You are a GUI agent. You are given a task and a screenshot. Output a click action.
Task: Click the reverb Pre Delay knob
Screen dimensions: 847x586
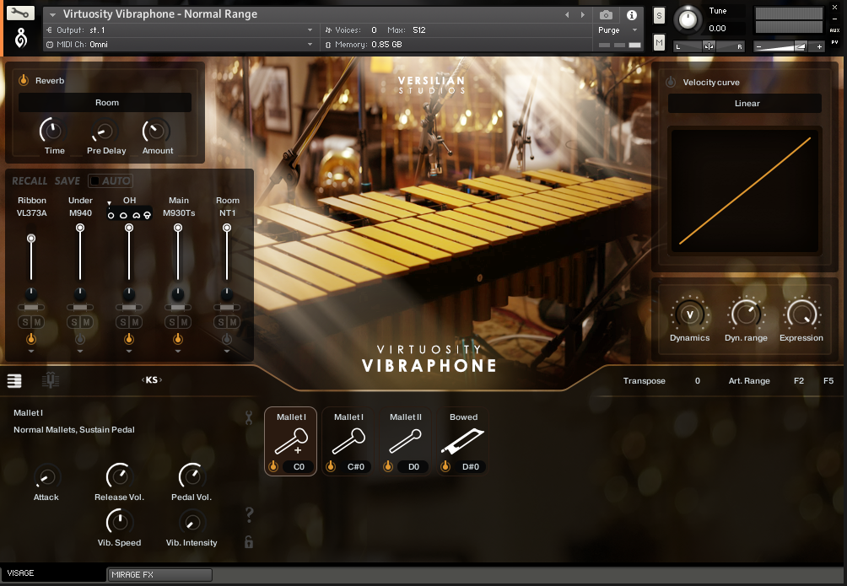point(104,132)
